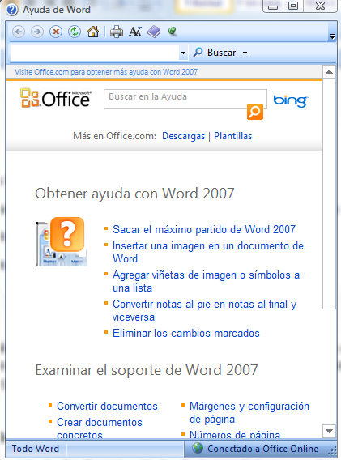Viewport: 341px width, 460px height.
Task: Open Insertar una imagen en un documento link
Action: pyautogui.click(x=208, y=252)
